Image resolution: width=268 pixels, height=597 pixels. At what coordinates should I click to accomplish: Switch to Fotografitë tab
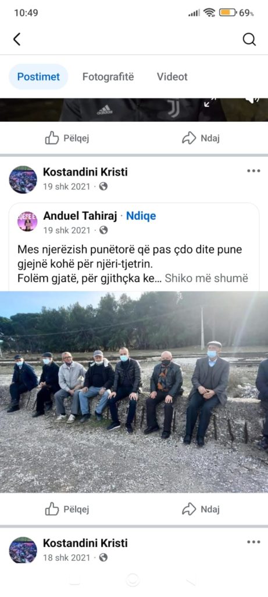108,77
